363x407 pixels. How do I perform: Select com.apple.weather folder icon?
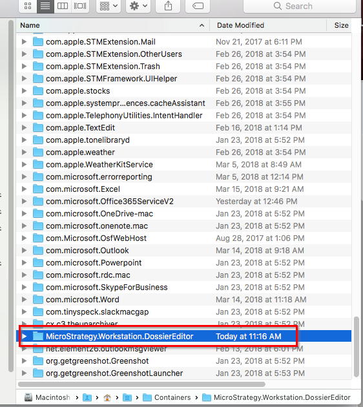pos(38,152)
